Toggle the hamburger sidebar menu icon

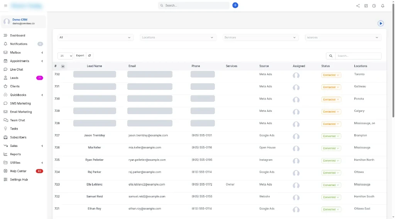click(5, 5)
